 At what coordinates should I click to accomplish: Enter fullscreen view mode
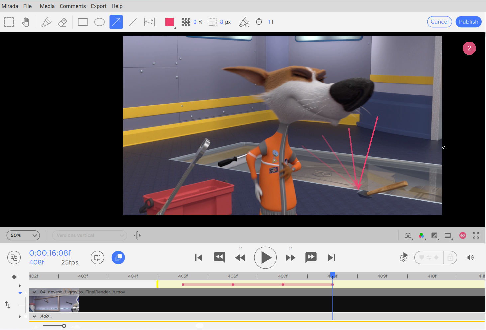[476, 235]
